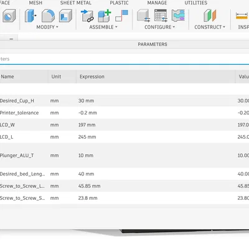Screen dimensions: 249x249
Task: Click the As-built Joint icon
Action: [122, 16]
